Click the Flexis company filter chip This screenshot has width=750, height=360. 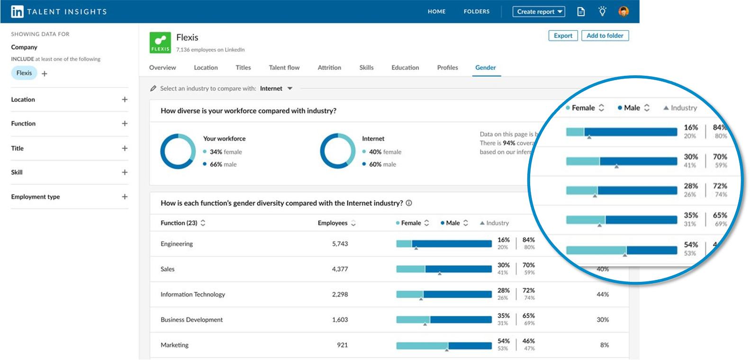pos(24,73)
